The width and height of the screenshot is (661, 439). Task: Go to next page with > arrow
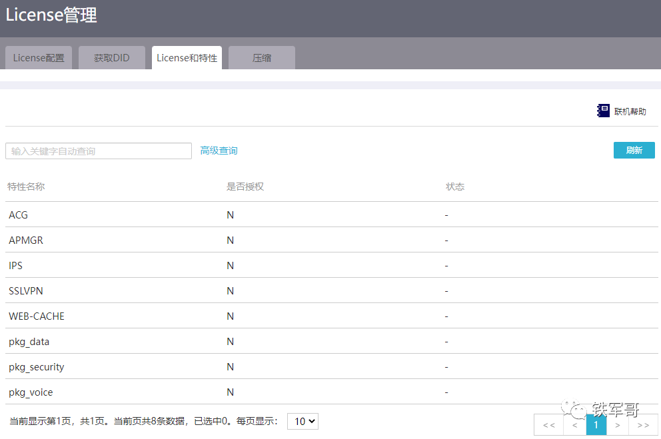point(617,425)
